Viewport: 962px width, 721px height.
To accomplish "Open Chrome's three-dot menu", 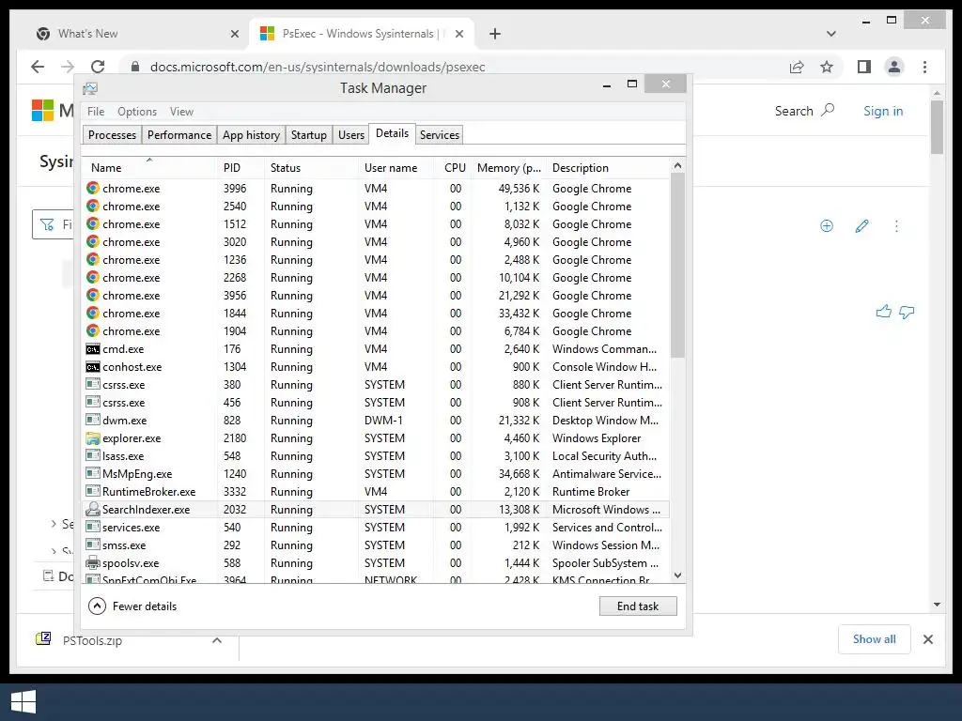I will [924, 67].
